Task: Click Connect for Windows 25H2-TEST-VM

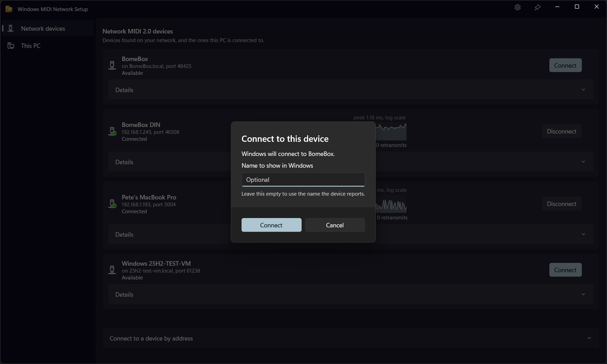Action: [x=565, y=270]
